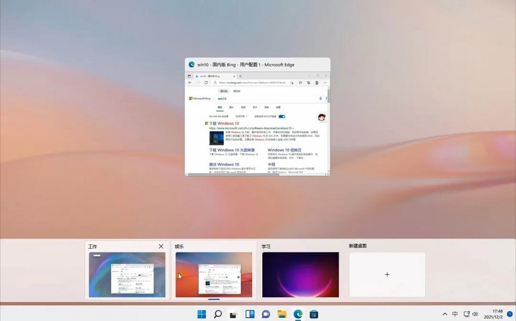Switch to the 工作 desktop thumbnail
This screenshot has width=516, height=321.
pos(127,275)
